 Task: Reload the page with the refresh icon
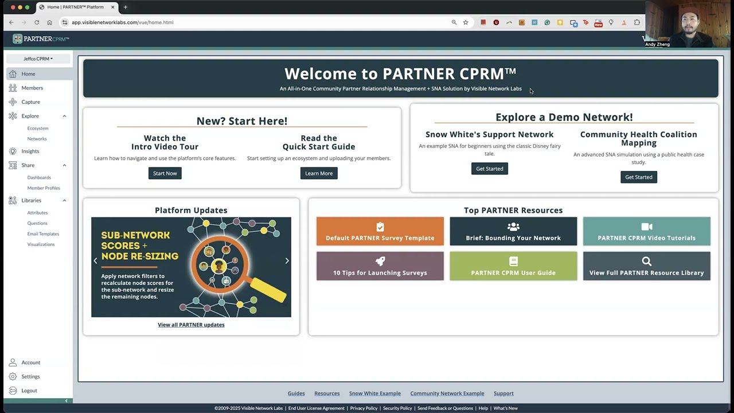tap(37, 22)
